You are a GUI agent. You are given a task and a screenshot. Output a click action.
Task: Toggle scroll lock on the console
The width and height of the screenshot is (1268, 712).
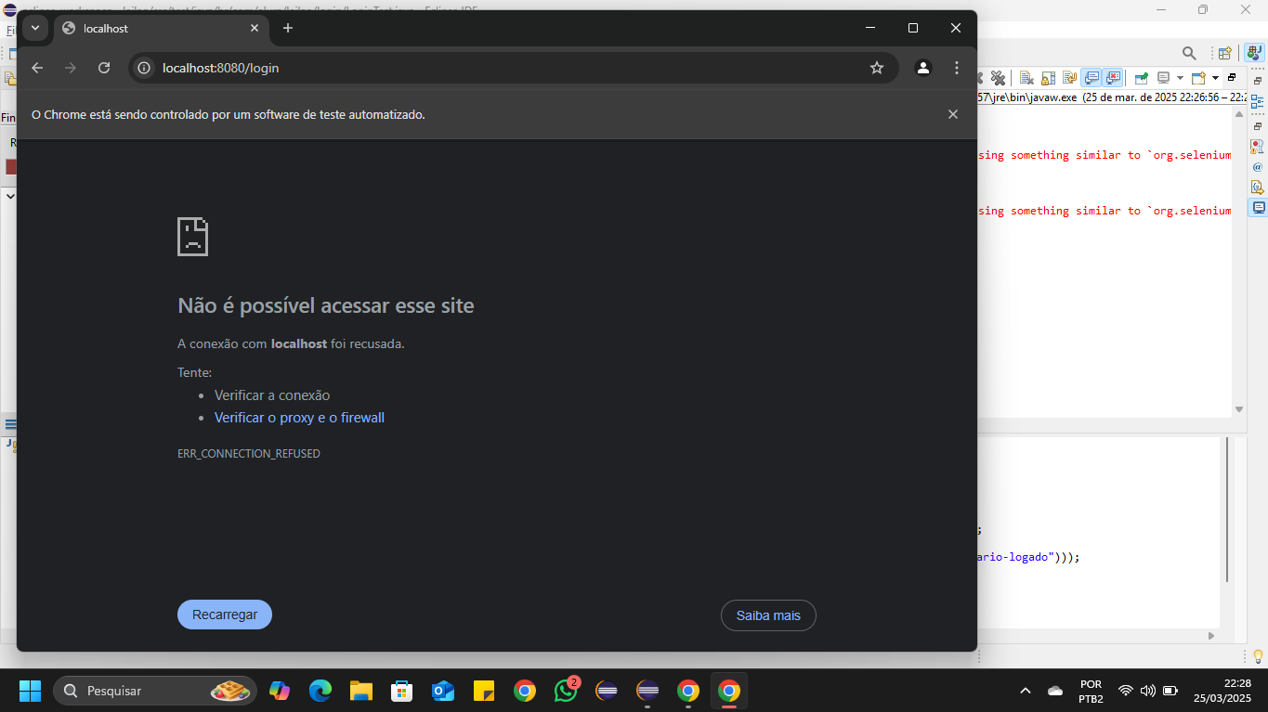pos(1046,79)
